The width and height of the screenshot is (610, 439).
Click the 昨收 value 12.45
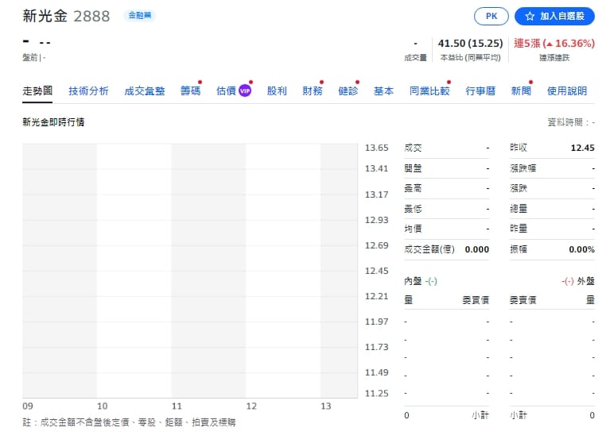point(582,148)
